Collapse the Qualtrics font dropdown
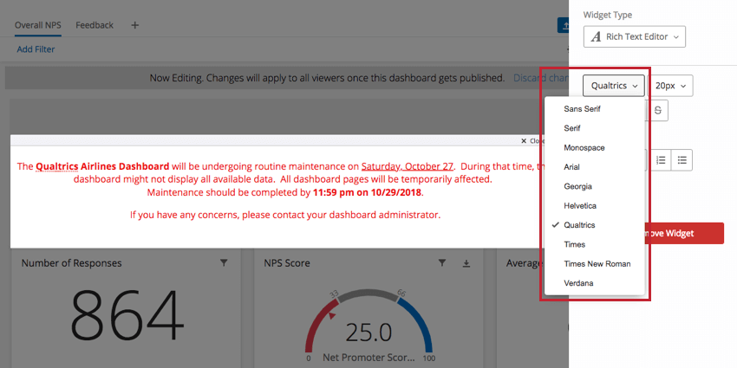This screenshot has width=737, height=368. pos(614,86)
